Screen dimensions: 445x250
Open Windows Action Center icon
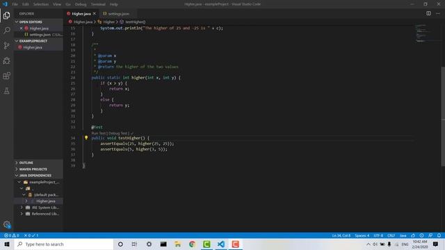[x=436, y=244]
